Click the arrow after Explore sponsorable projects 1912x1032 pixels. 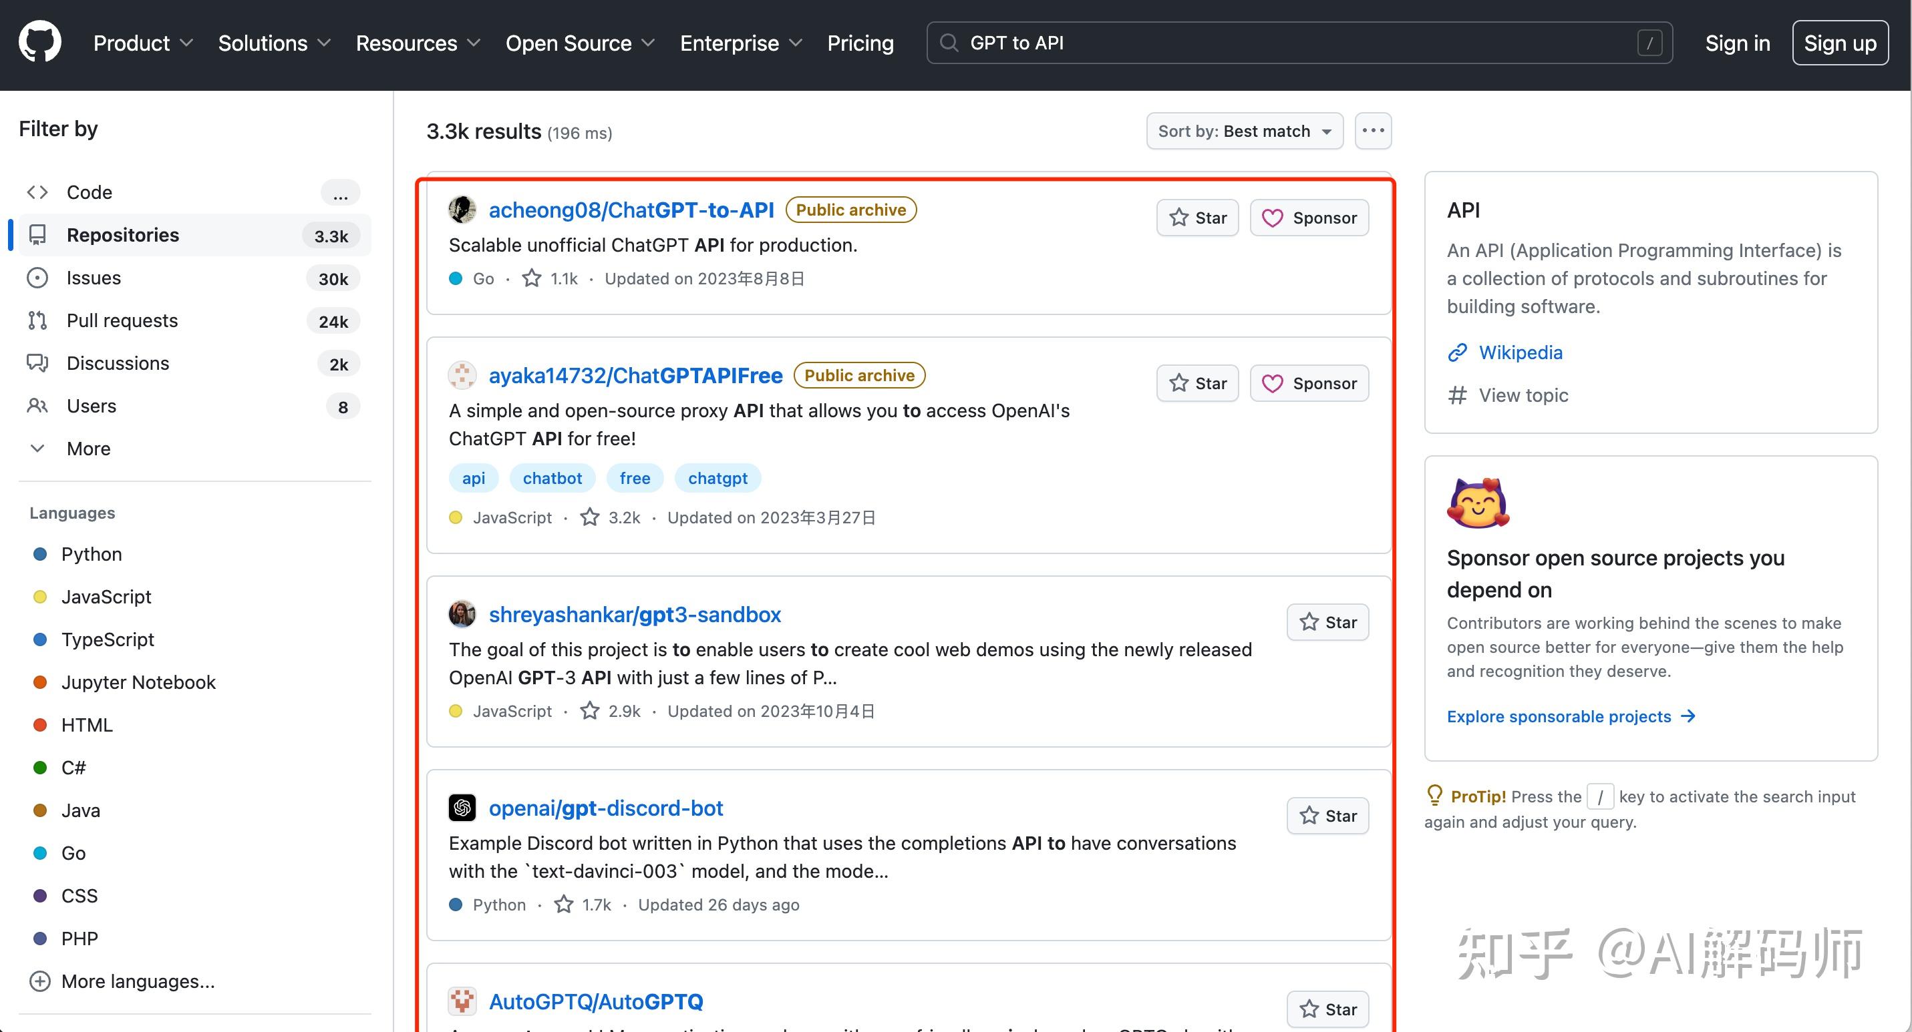coord(1688,716)
